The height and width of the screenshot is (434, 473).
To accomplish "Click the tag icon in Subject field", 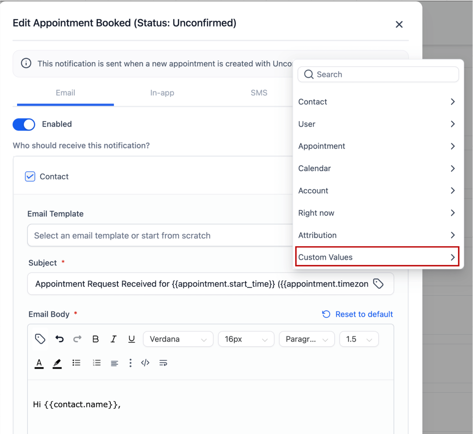I will coord(378,284).
